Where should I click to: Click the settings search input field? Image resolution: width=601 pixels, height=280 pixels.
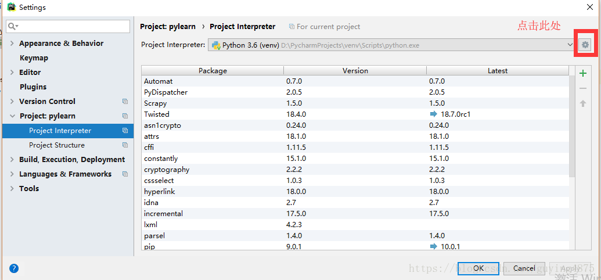73,27
